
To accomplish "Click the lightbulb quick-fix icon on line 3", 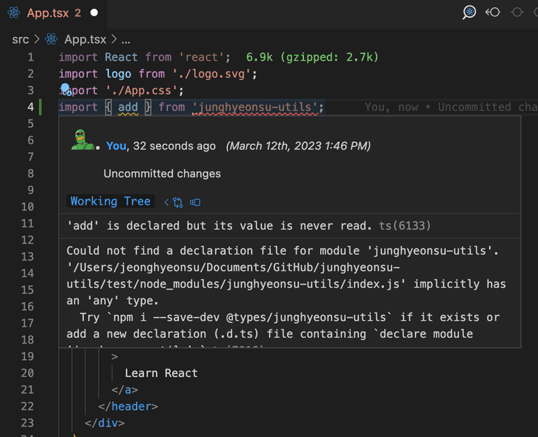I will coord(65,90).
